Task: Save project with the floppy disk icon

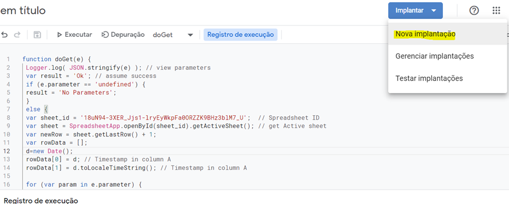Action: pos(37,35)
